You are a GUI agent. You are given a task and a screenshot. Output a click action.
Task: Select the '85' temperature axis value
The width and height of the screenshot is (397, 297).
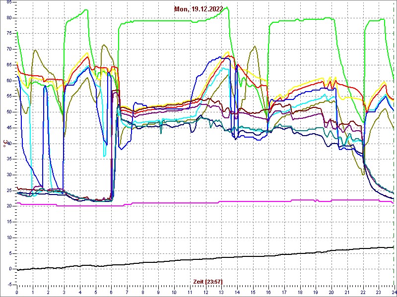[x=9, y=2]
